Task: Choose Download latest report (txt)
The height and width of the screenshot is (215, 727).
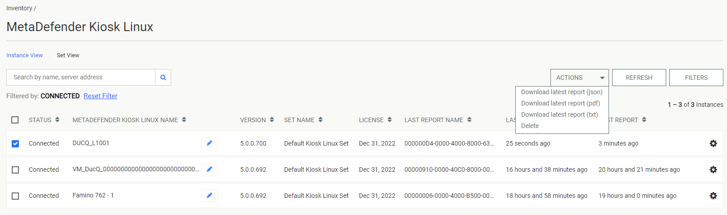Action: click(559, 114)
